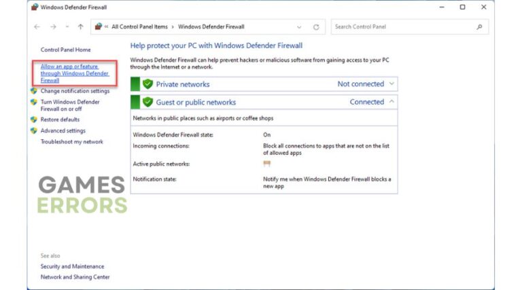Click the active public network bench icon
This screenshot has height=290, width=522.
(267, 164)
